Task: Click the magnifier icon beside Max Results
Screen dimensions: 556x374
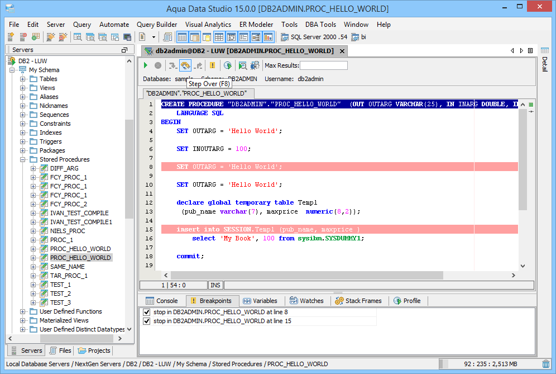Action: [242, 65]
